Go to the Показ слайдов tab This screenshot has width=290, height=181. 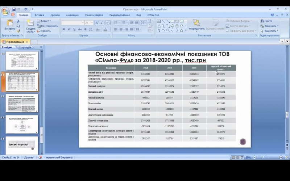tap(94, 15)
